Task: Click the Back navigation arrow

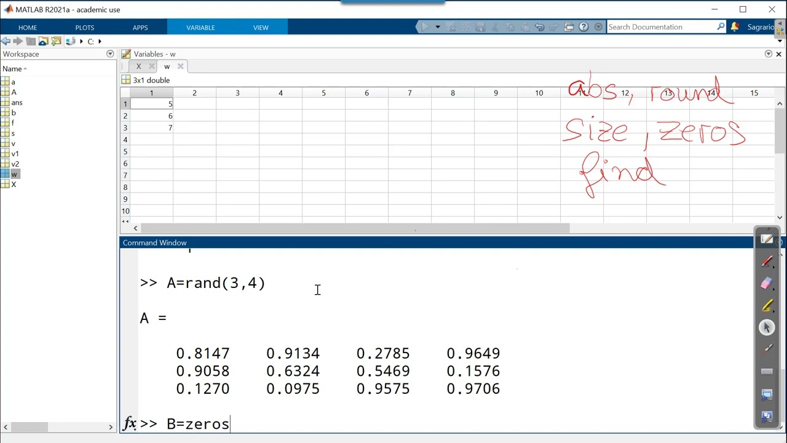Action: tap(6, 41)
